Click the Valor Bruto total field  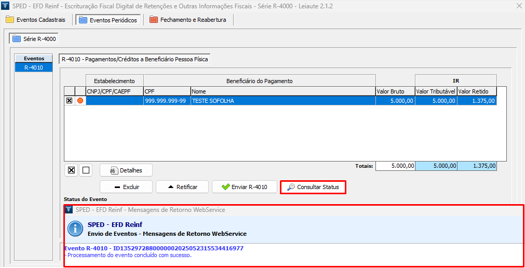click(x=395, y=166)
